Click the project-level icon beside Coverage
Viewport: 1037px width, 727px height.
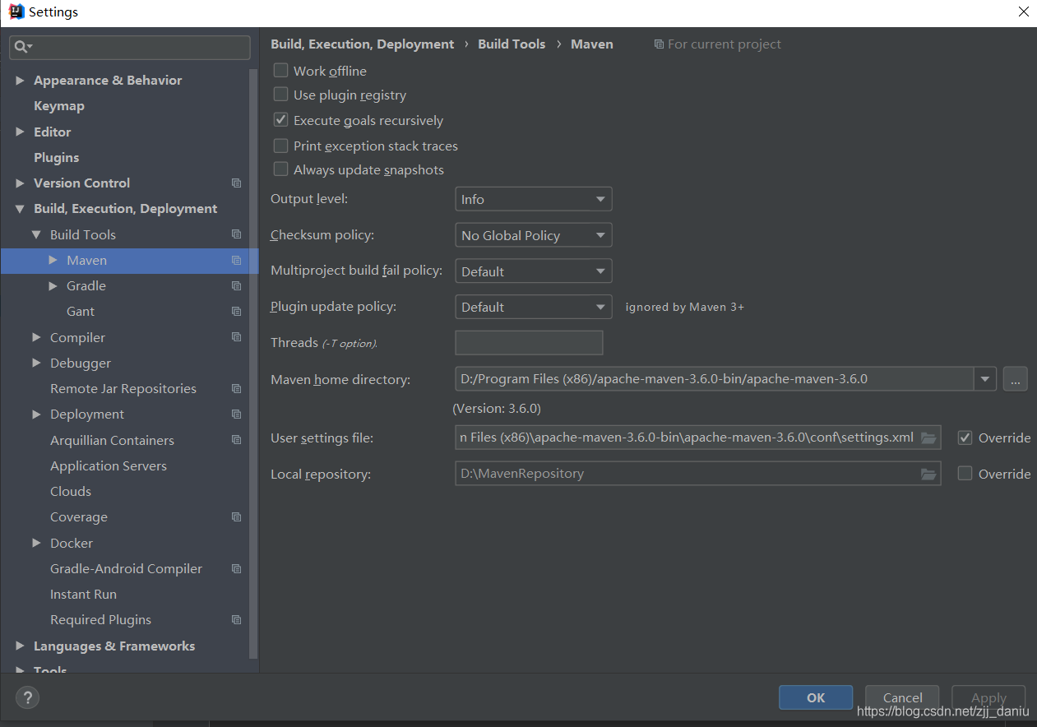(x=237, y=517)
